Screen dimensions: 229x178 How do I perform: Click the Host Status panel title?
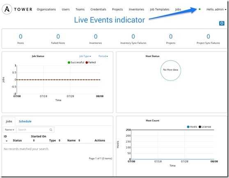153,56
